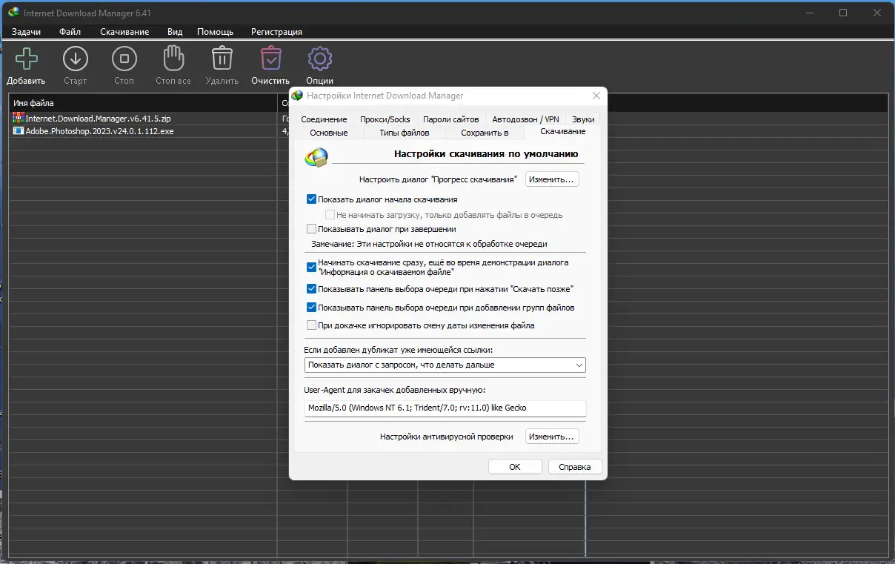Switch to the Автодозвон / VPN tab
The width and height of the screenshot is (895, 564).
click(x=526, y=119)
